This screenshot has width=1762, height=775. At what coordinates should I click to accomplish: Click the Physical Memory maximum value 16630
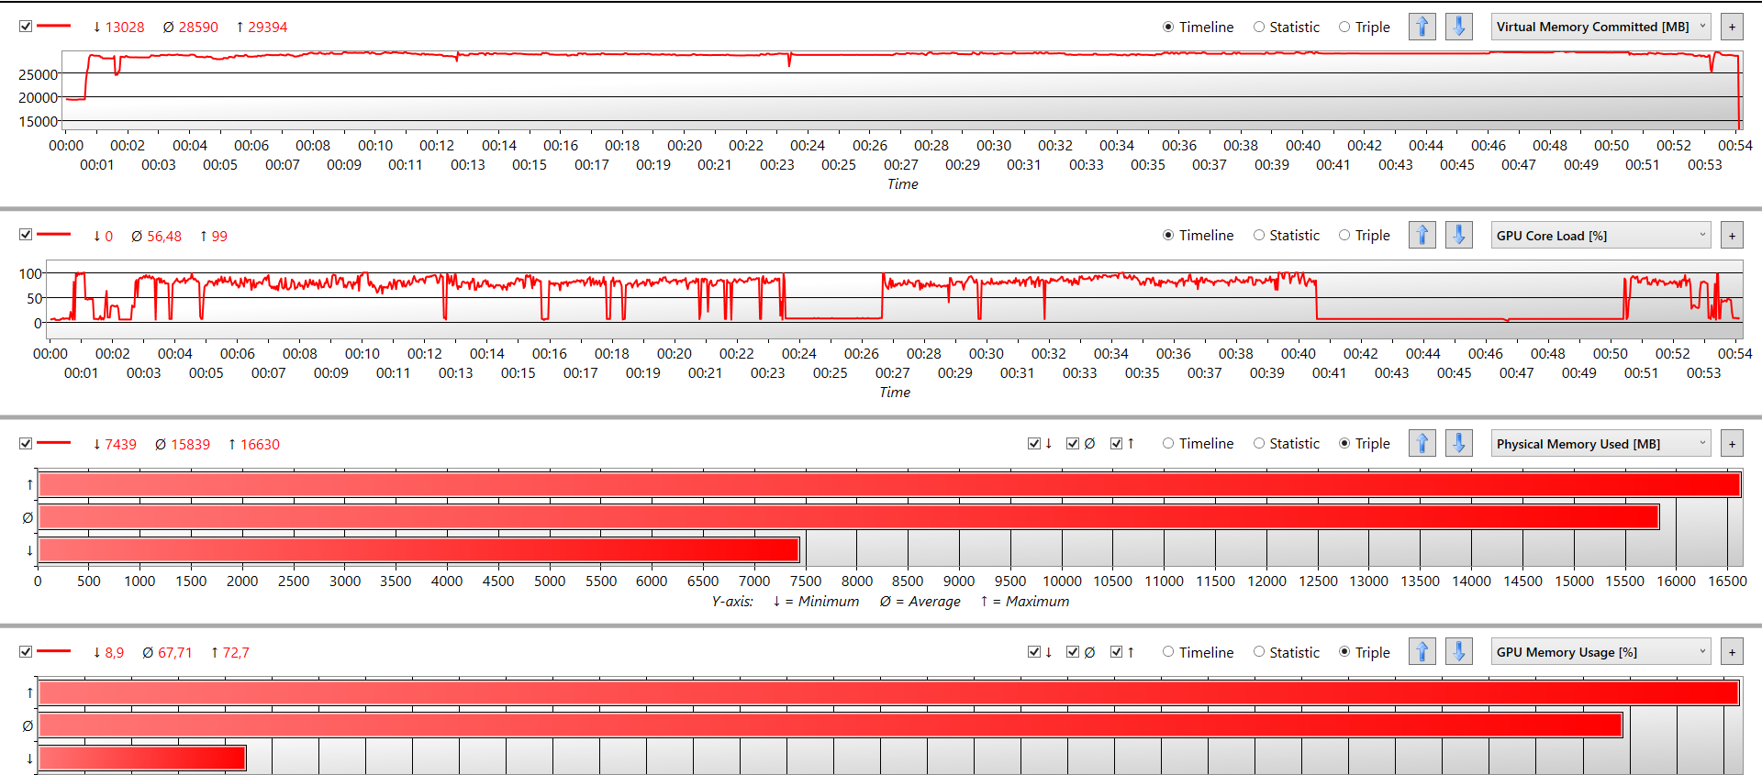point(260,444)
